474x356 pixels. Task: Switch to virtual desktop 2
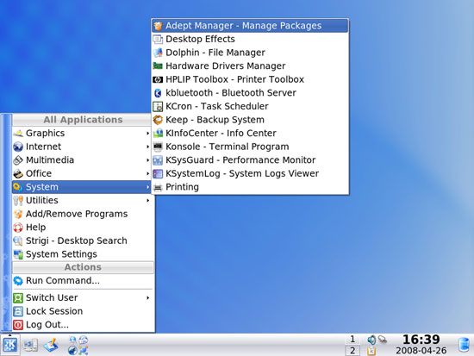pyautogui.click(x=352, y=351)
